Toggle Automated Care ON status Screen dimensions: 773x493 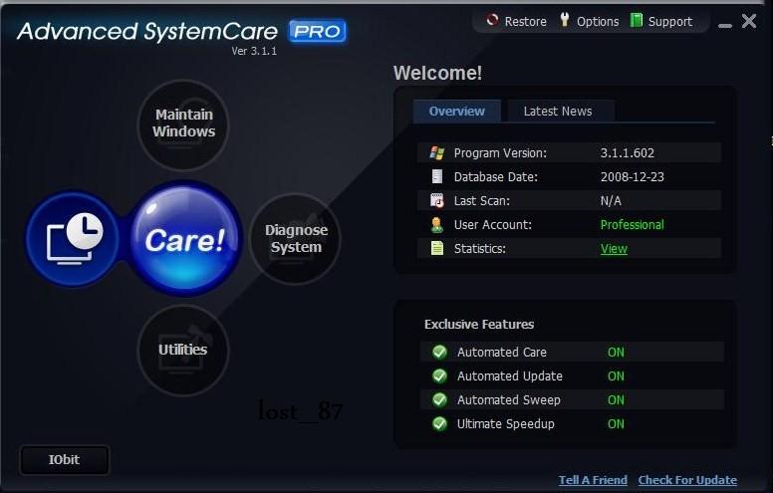[616, 353]
